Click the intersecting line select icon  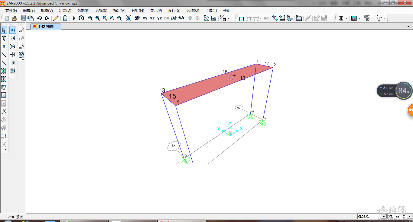click(x=21, y=55)
